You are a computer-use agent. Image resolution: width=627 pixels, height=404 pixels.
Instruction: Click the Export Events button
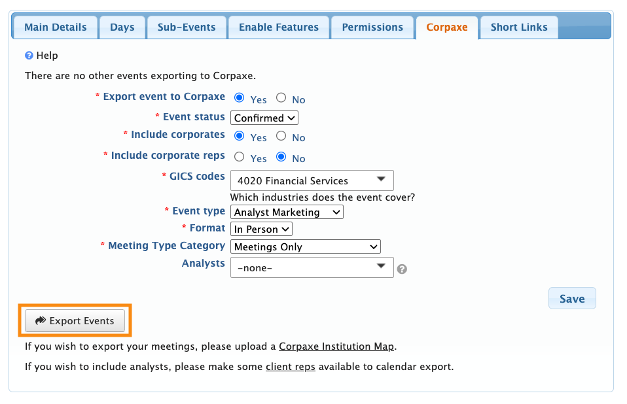(75, 320)
